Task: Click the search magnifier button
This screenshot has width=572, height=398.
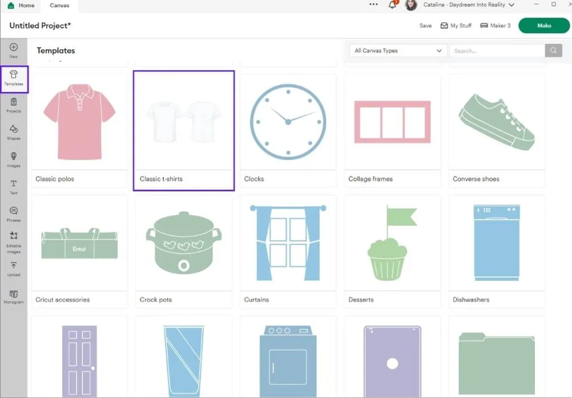Action: tap(553, 51)
